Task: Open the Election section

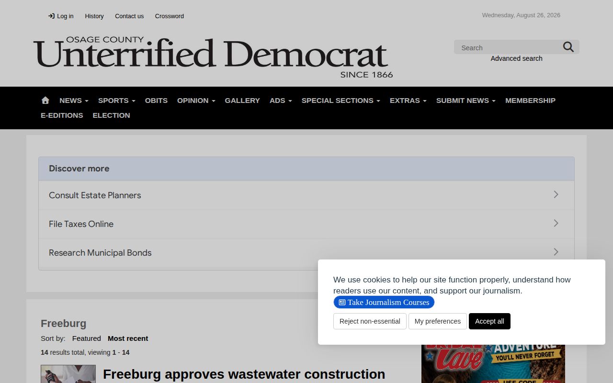Action: [x=111, y=115]
